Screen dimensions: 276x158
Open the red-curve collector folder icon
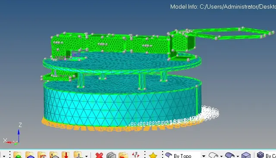[x=42, y=155]
